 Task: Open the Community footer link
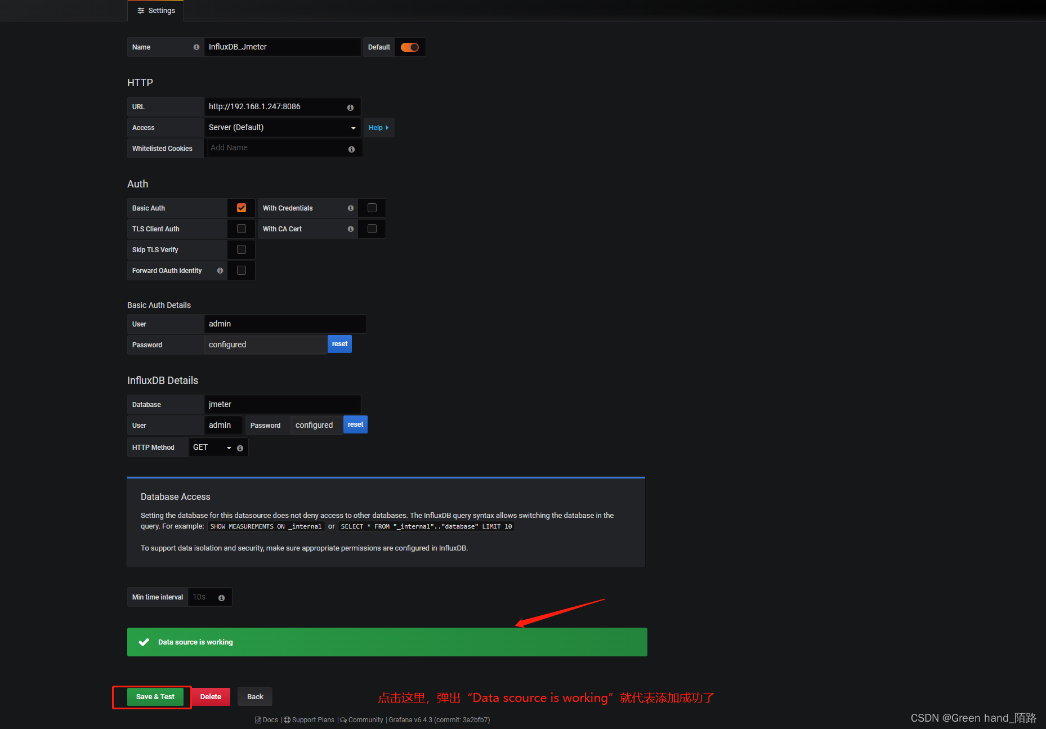(361, 720)
